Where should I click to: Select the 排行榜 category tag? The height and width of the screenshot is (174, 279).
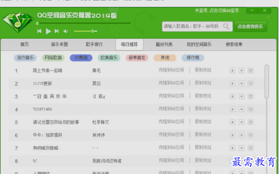193,58
